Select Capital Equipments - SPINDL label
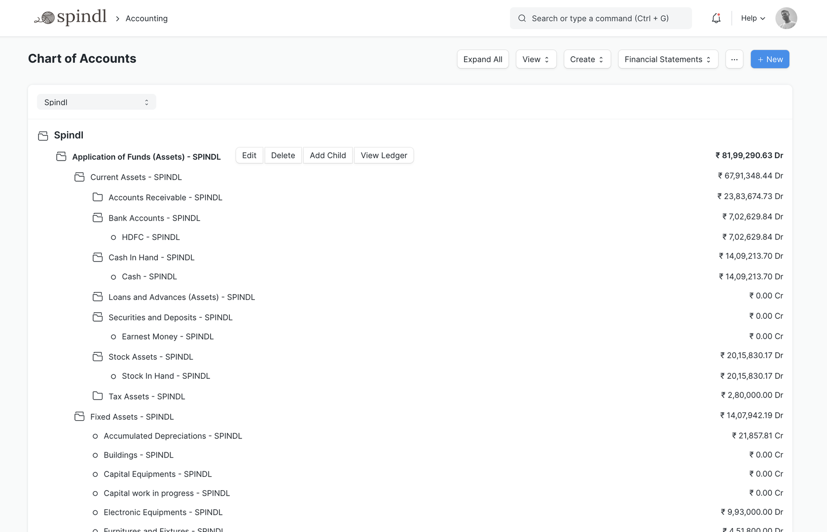 [158, 474]
